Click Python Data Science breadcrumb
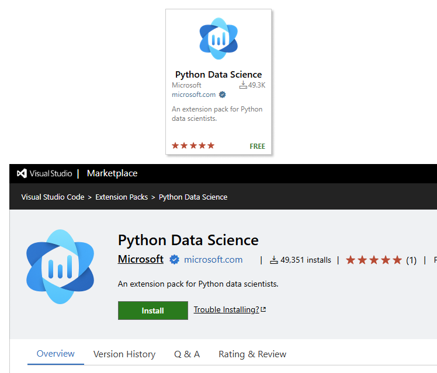Screen dimensions: 437x373 pyautogui.click(x=193, y=197)
